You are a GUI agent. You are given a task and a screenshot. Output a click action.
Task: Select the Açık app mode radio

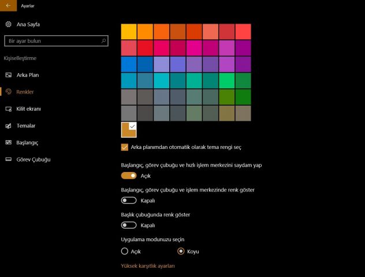[x=125, y=251]
